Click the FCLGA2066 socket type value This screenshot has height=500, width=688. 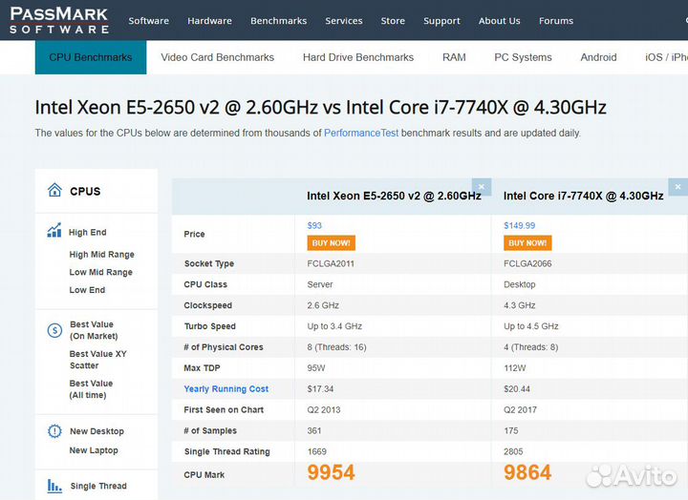(x=527, y=263)
